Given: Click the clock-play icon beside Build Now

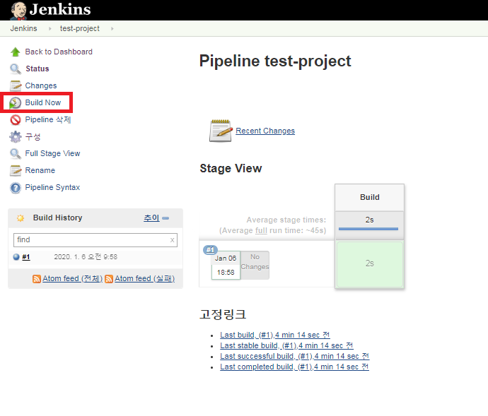Looking at the screenshot, I should (x=15, y=102).
